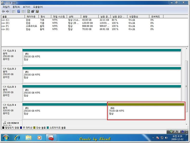
Task: Open Windows Media Player taskbar icon
Action: (39, 137)
